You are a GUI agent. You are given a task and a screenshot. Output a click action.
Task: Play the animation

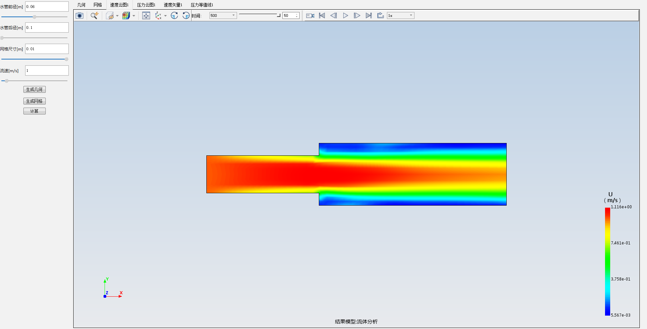point(345,15)
